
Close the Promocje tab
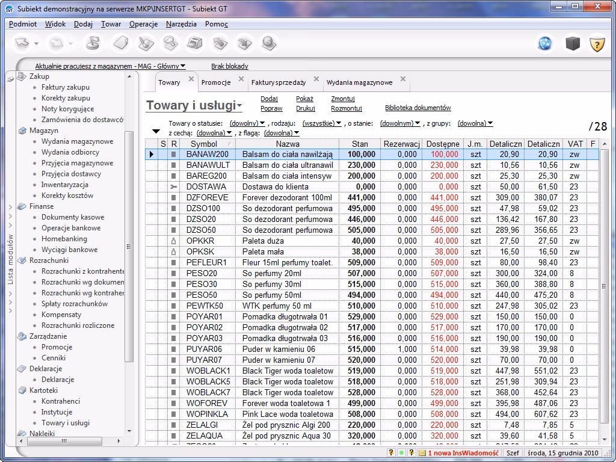click(241, 79)
